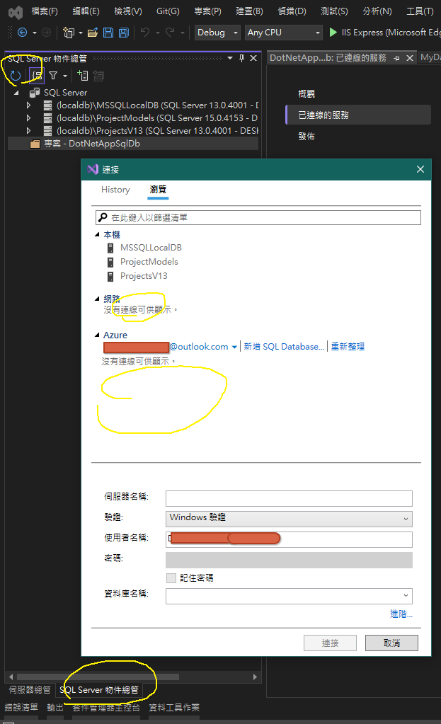441x724 pixels.
Task: Open the Git(G) menu
Action: pyautogui.click(x=168, y=11)
